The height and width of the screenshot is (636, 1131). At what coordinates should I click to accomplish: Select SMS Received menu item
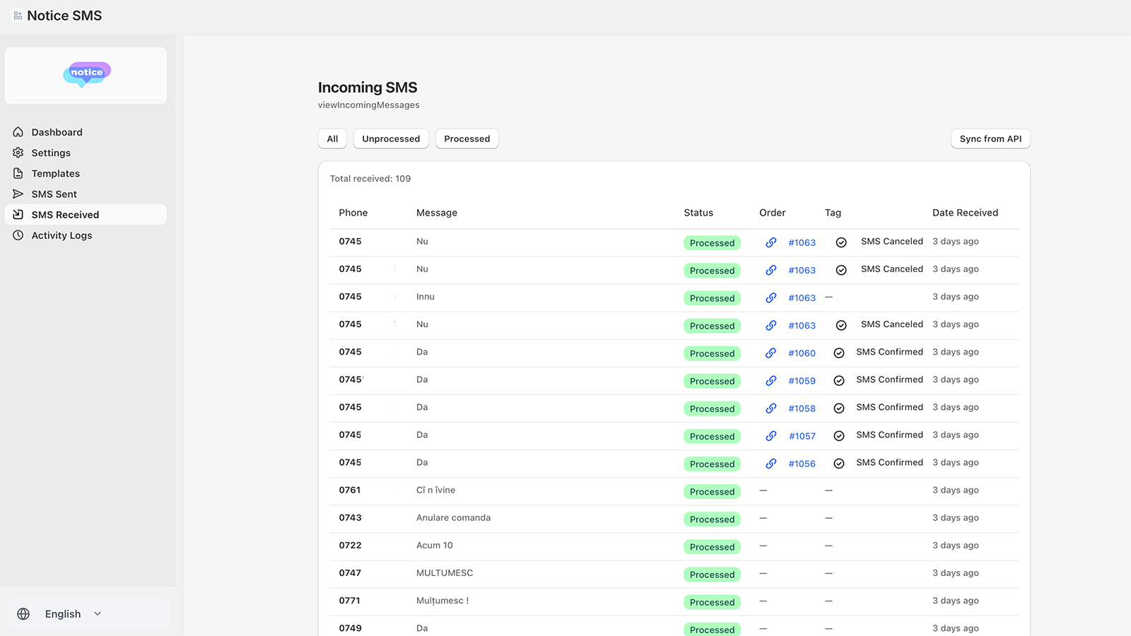[86, 215]
